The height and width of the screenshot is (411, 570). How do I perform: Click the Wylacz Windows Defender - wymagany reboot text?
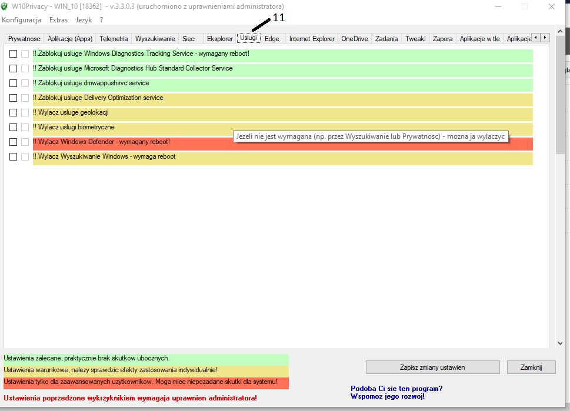[101, 142]
